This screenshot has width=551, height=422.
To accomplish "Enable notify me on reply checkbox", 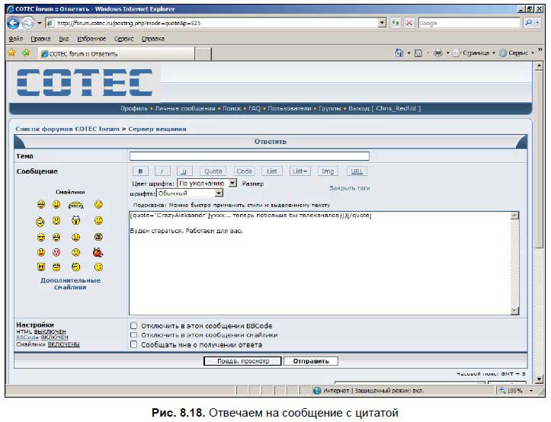I will 133,344.
